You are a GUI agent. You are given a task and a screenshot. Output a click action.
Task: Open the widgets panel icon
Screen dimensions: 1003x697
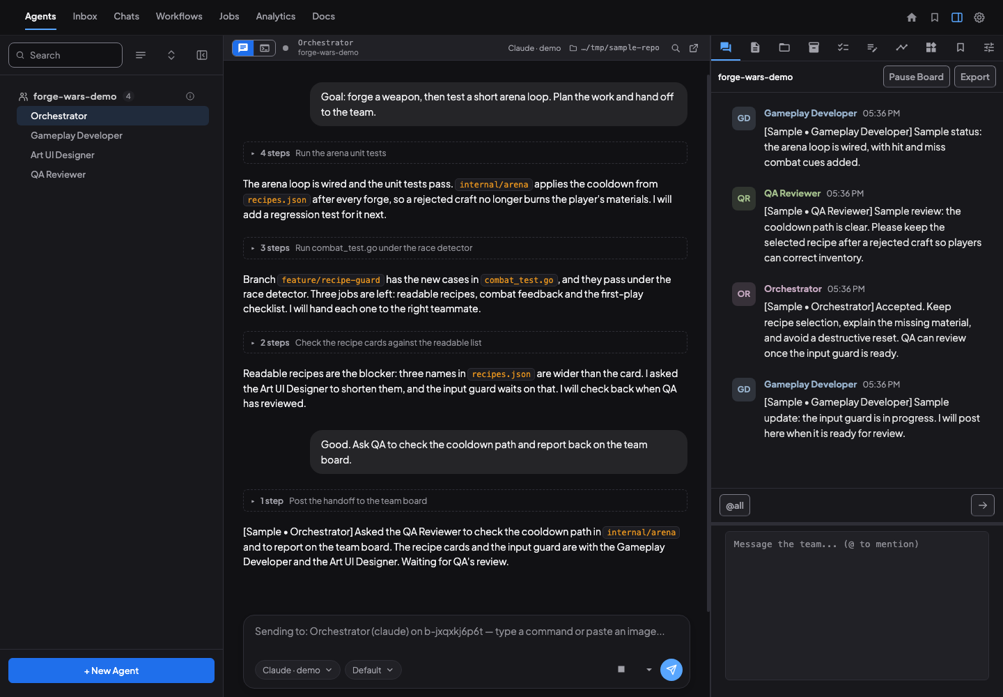931,47
